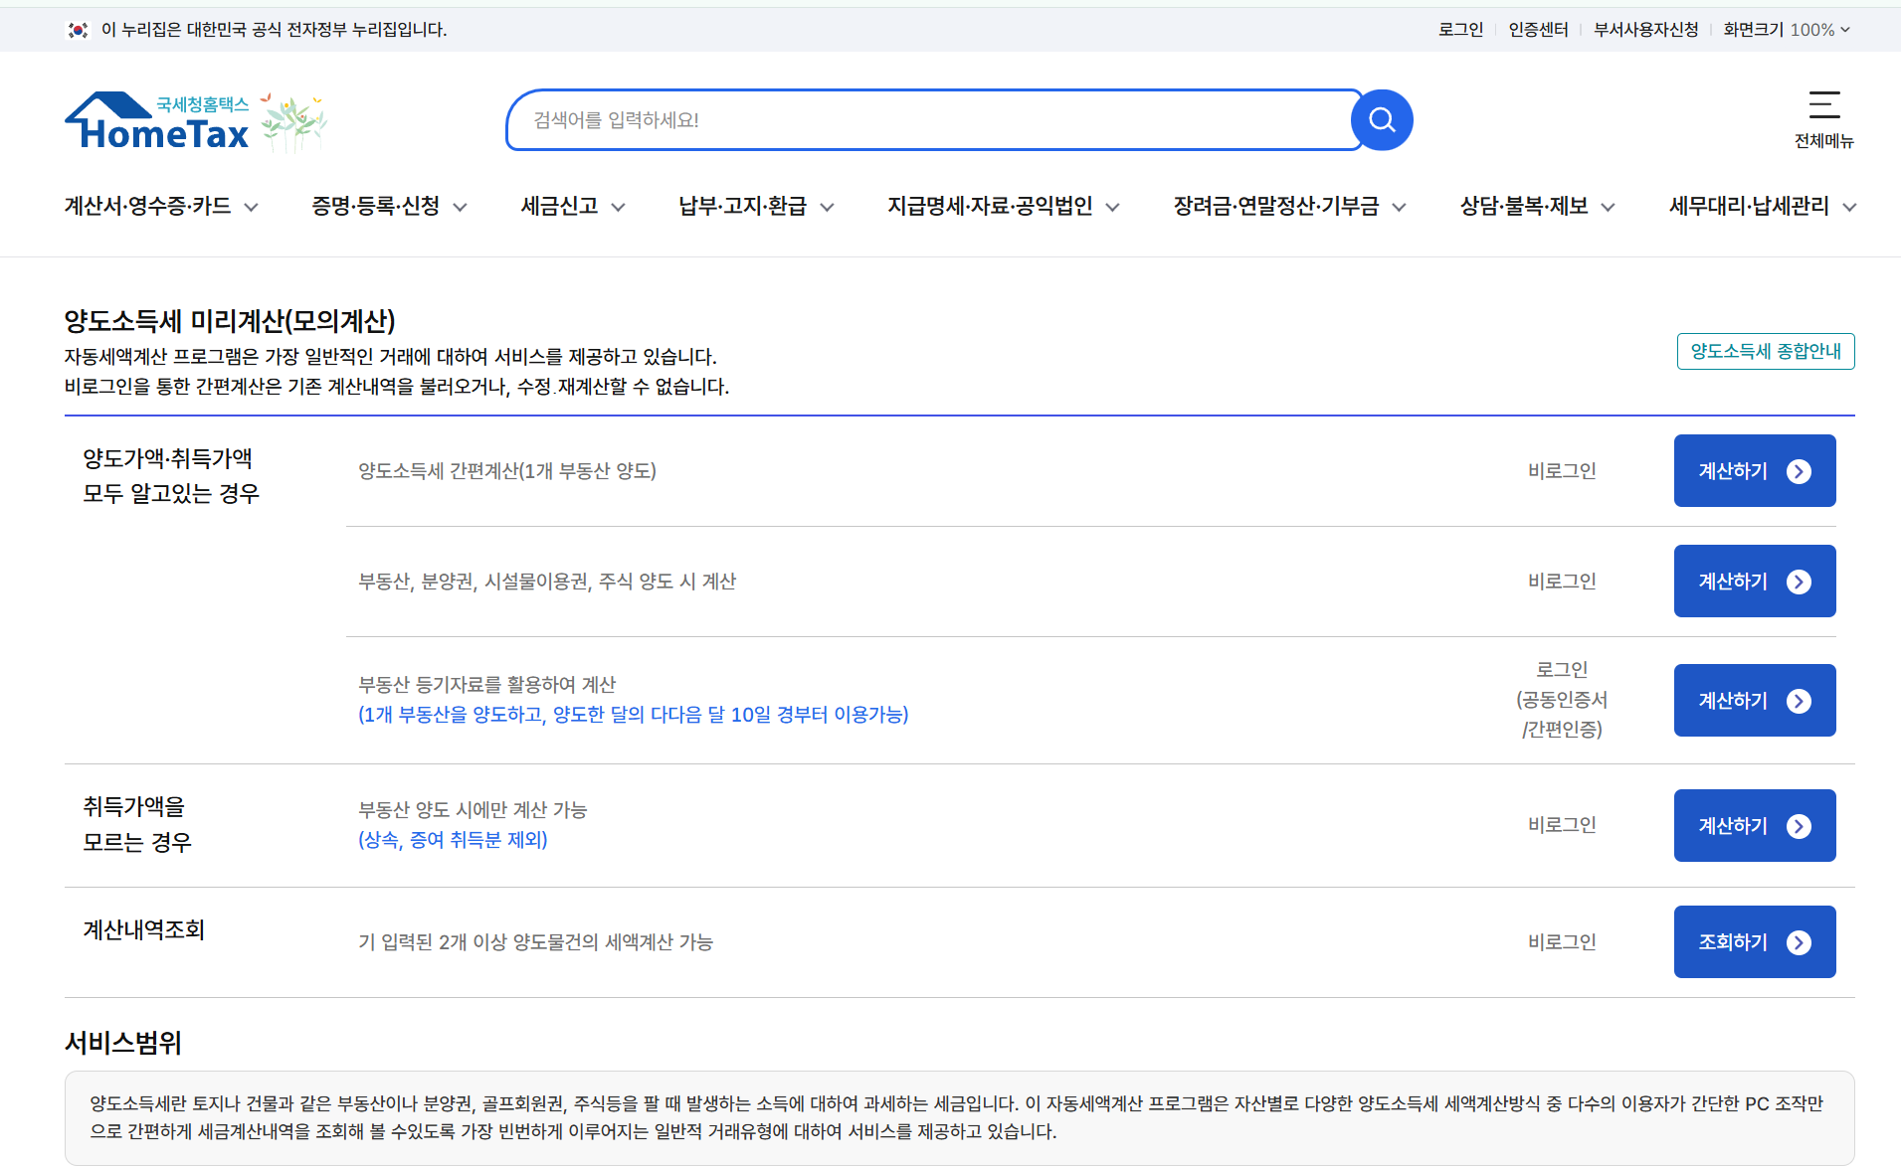Click the Korean flag icon
Viewport: 1901px width, 1167px height.
pyautogui.click(x=78, y=30)
